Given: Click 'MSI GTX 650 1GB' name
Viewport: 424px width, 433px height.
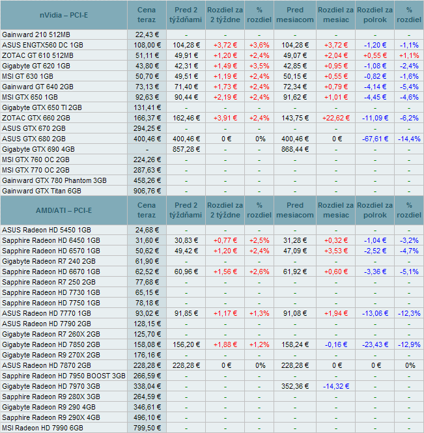Looking at the screenshot, I should click(30, 97).
